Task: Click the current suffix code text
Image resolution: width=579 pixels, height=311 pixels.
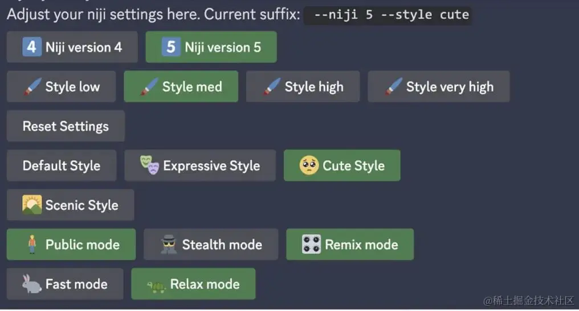Action: (x=388, y=15)
